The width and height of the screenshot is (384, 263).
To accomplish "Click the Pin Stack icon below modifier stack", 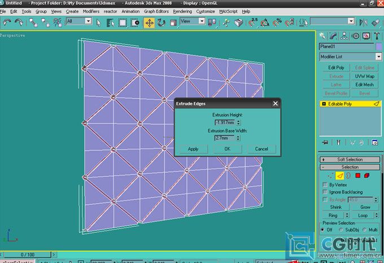I will (324, 143).
